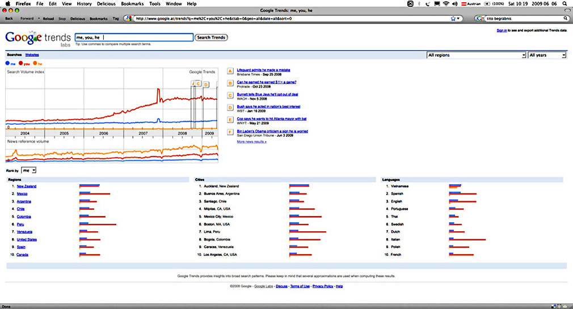Click the Google Trends labs logo
This screenshot has width=573, height=309.
tap(38, 39)
